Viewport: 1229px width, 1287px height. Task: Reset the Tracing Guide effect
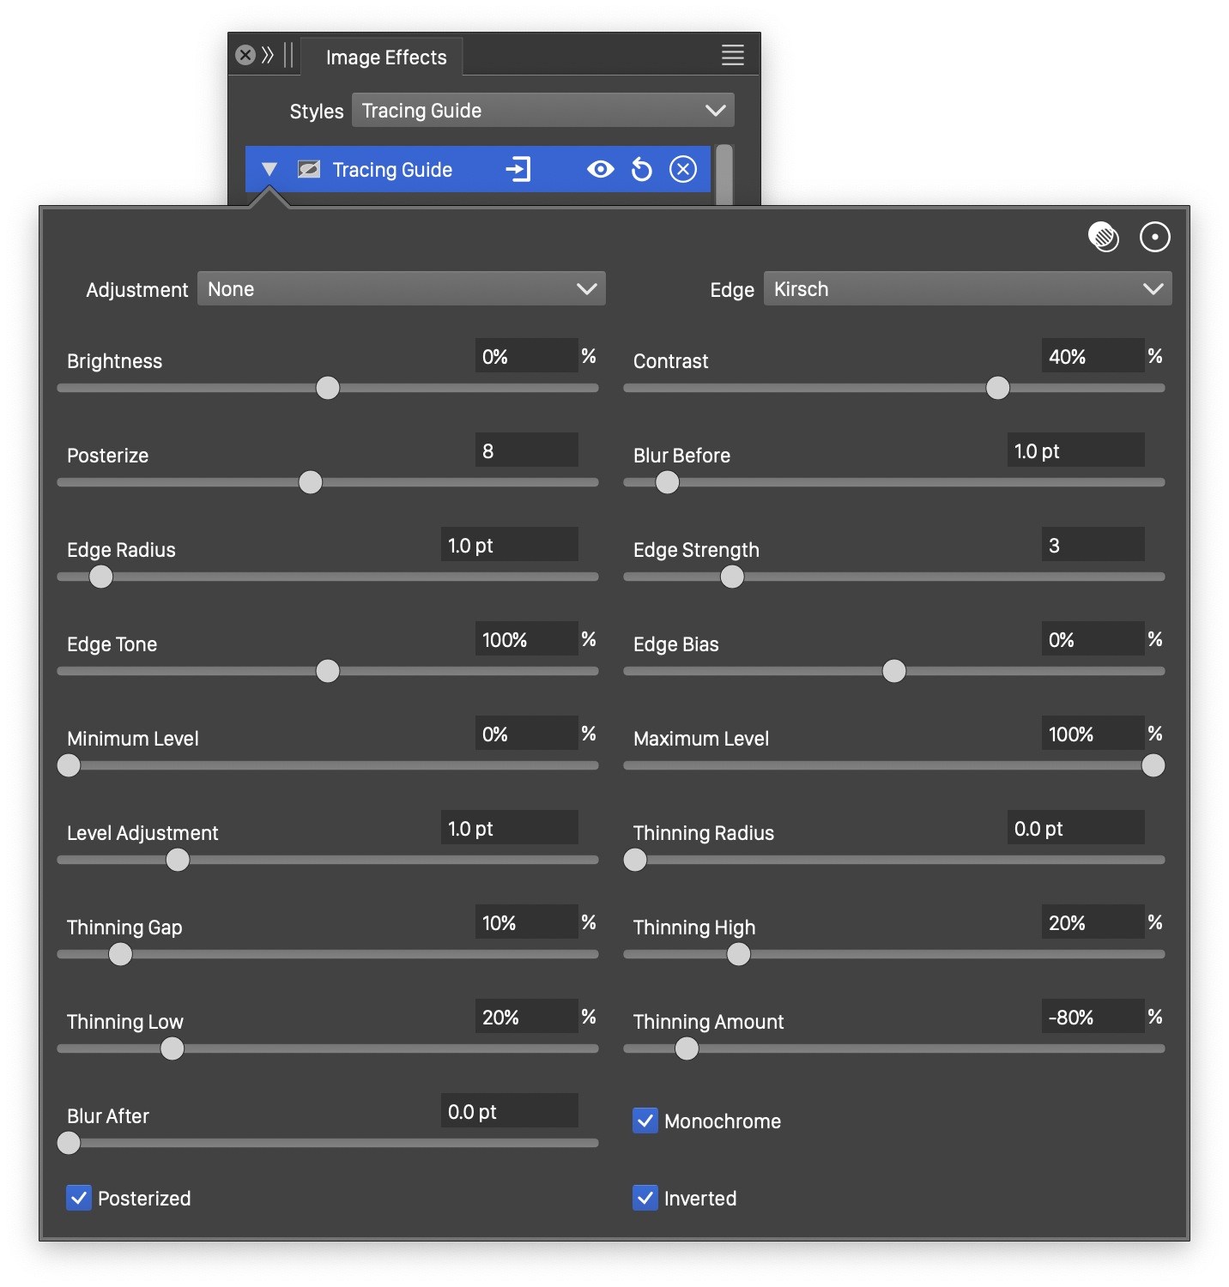(642, 169)
